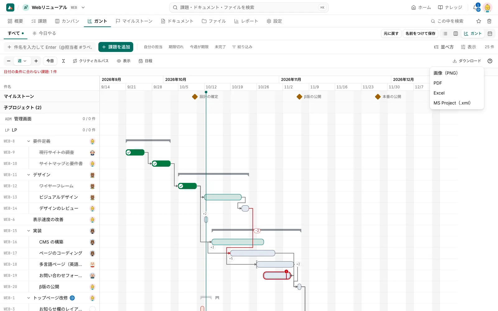Click the trash icon in header
The image size is (498, 311).
coord(489,21)
